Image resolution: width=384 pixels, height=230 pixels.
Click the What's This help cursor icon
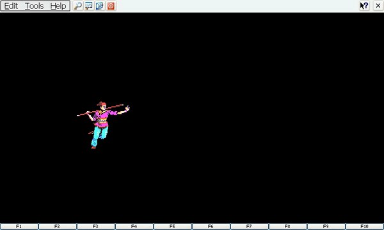364,6
